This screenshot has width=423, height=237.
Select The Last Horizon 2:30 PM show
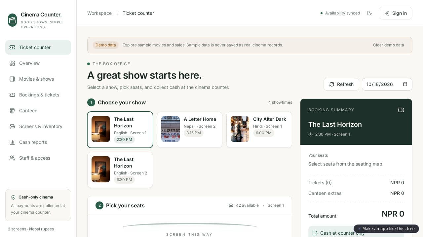tap(120, 130)
